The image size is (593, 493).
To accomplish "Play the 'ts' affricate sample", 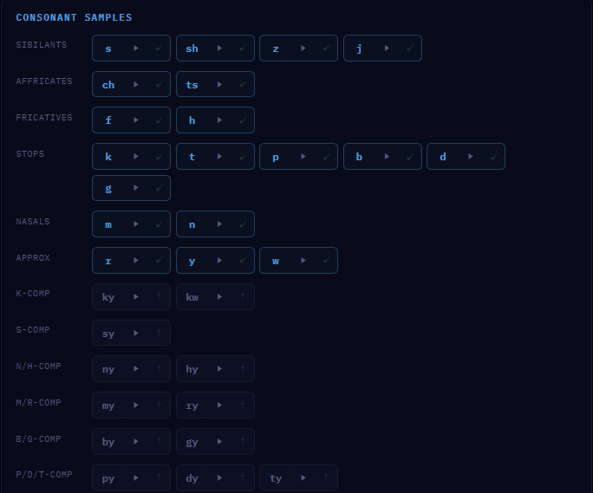I will 219,84.
